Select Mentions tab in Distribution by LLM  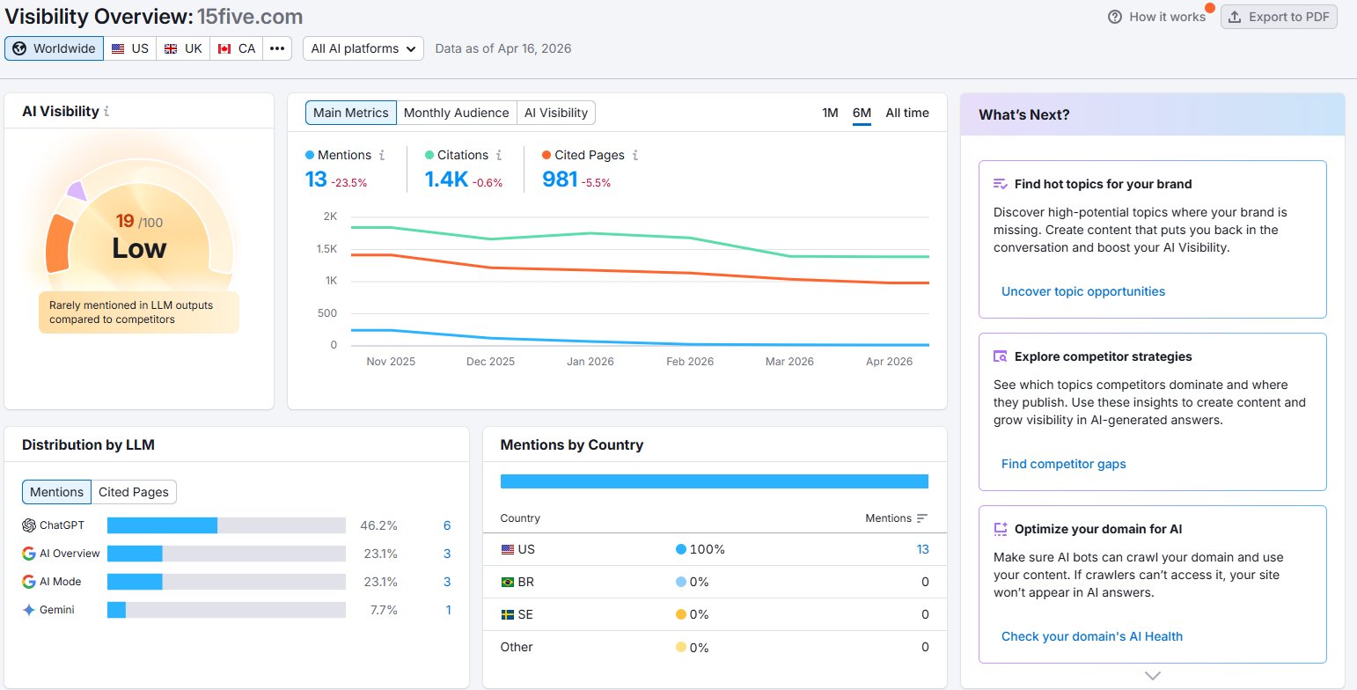click(56, 492)
